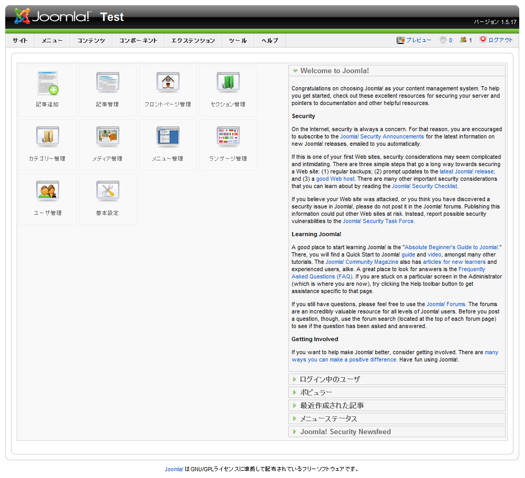The height and width of the screenshot is (478, 525).
Task: Click the Quick Start guide link
Action: pyautogui.click(x=408, y=254)
